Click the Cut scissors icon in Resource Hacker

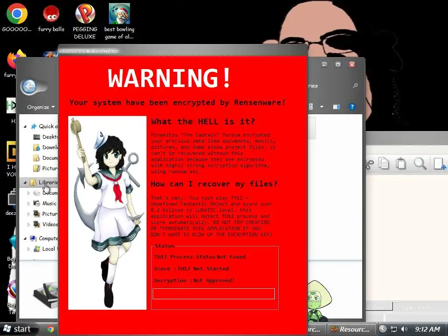369,164
